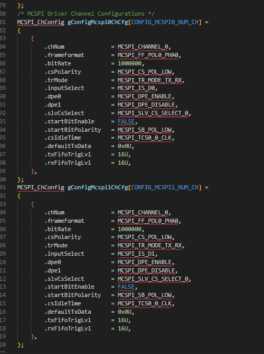Click .txFifoTrigLvl field in gConfigMcspi0ChCfg block

(x=67, y=154)
